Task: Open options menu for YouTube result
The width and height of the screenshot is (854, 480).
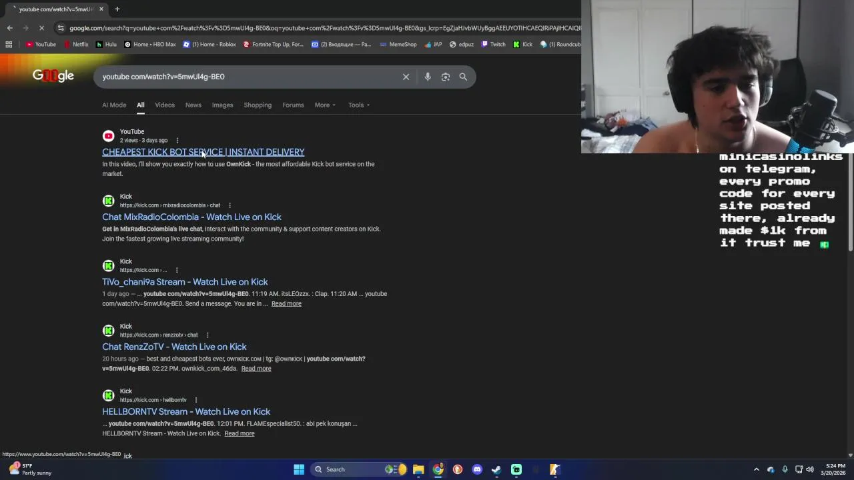Action: [x=177, y=141]
